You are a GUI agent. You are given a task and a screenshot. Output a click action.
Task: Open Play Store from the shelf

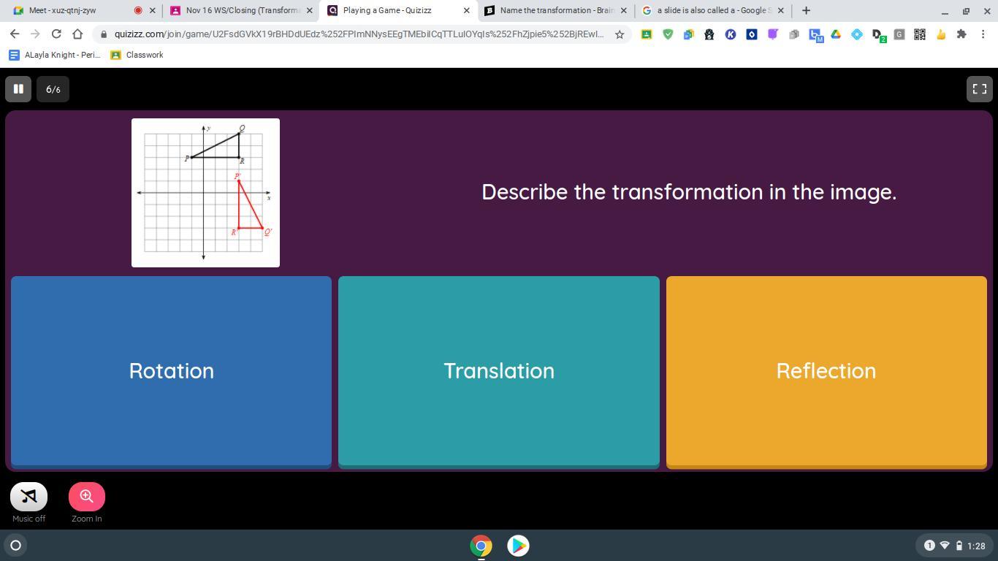click(x=518, y=546)
